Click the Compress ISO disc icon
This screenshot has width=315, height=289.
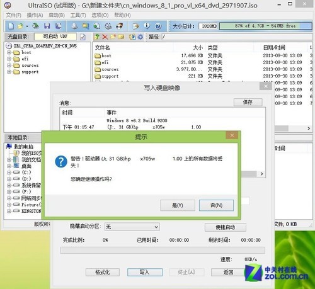click(97, 26)
